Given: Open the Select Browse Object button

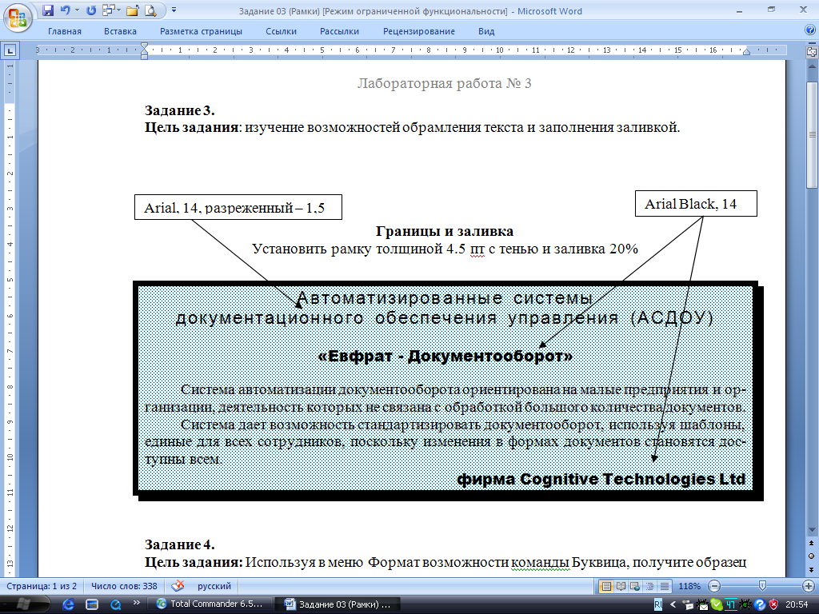Looking at the screenshot, I should pos(812,556).
